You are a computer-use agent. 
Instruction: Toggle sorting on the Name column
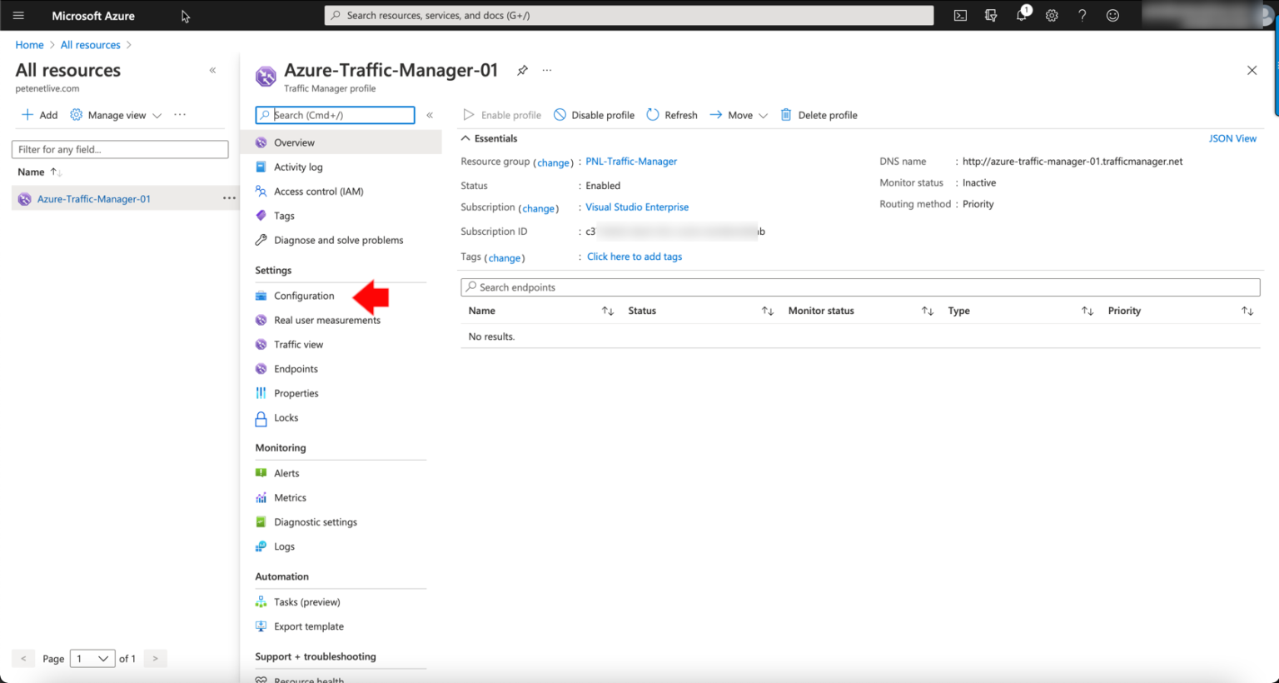point(608,310)
